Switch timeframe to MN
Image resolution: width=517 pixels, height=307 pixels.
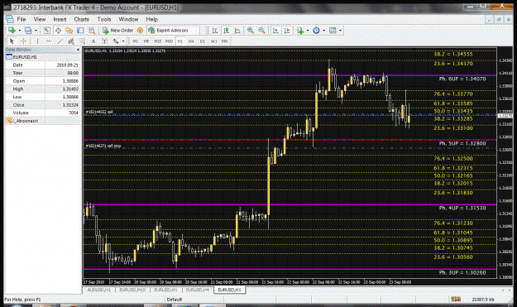[x=224, y=41]
